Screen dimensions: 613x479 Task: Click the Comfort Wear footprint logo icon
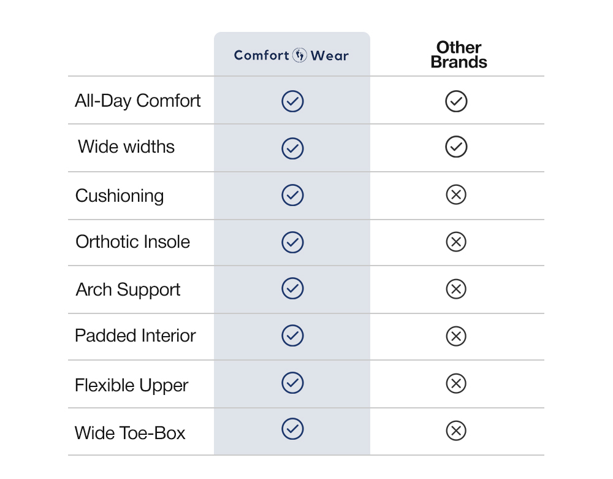(300, 55)
